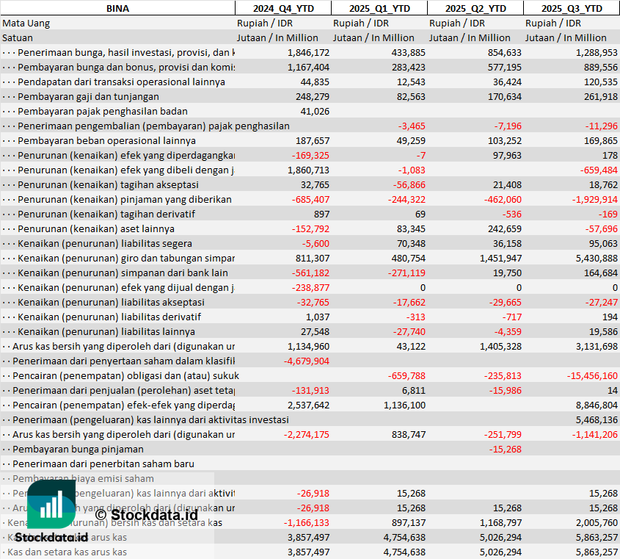Select the Pembayaran gaji dan tunjangan label
This screenshot has height=559, width=620.
pos(88,96)
